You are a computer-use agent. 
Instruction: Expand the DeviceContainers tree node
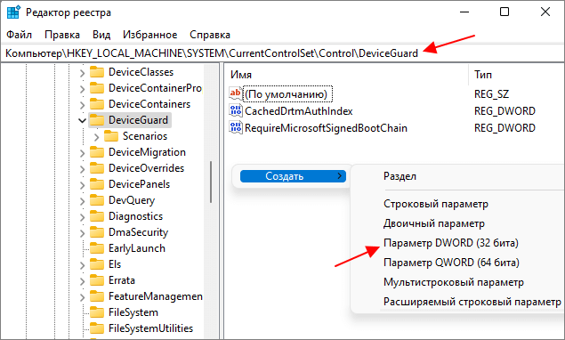[x=82, y=105]
